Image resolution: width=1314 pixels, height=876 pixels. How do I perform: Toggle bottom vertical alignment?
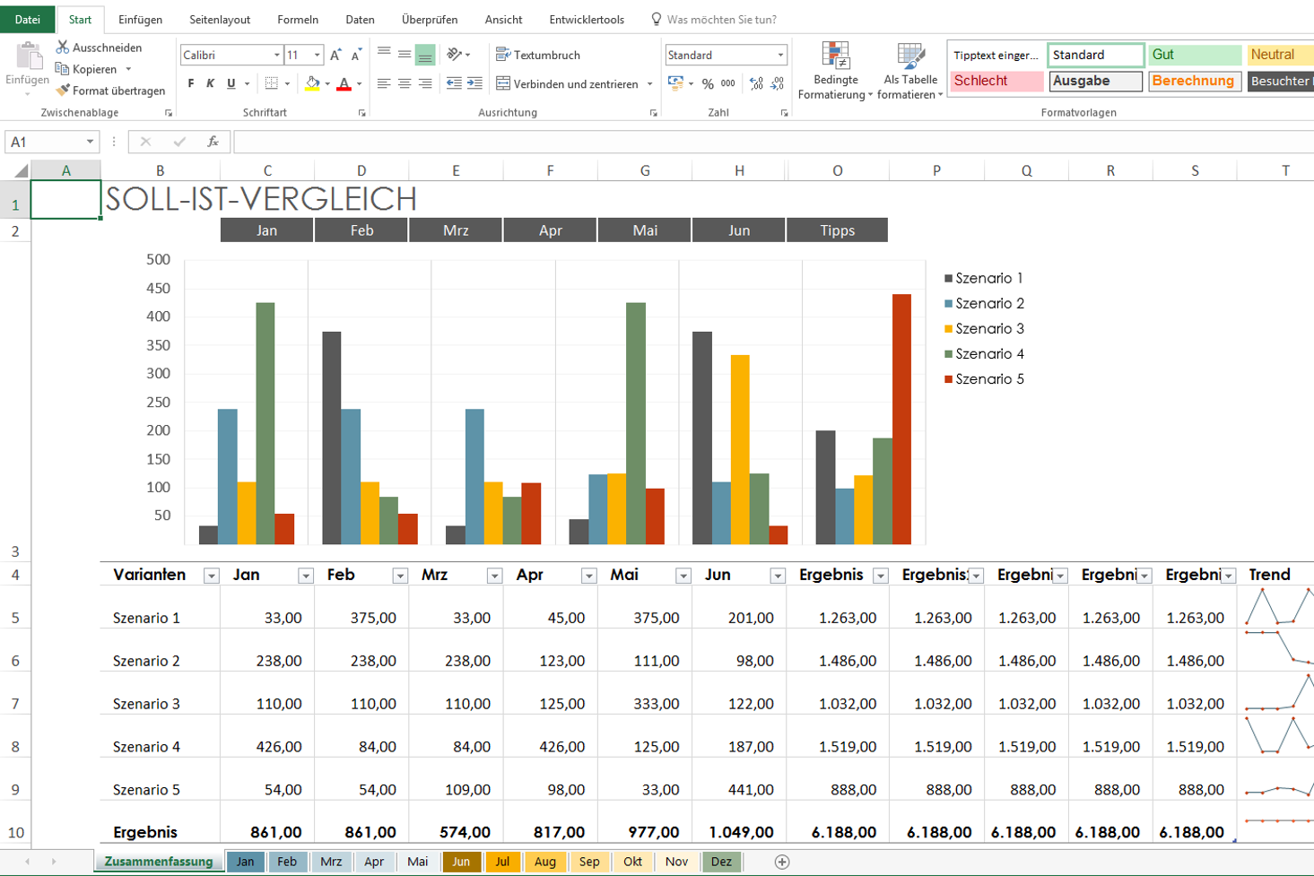coord(425,56)
